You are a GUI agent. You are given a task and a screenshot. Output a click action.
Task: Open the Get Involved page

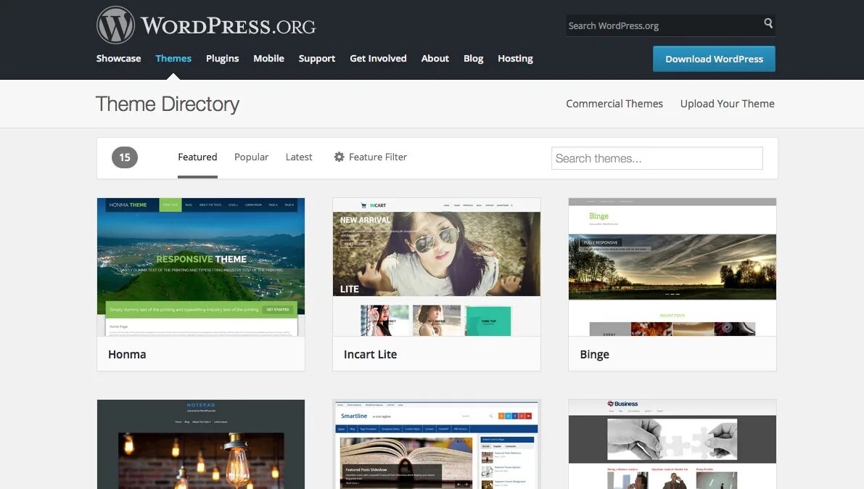point(378,59)
